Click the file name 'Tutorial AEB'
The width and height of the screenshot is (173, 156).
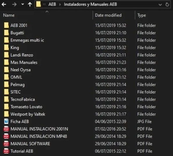[22, 151]
